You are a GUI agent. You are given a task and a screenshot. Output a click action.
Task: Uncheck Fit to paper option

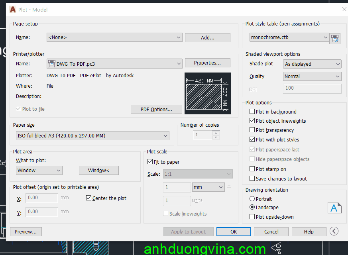tap(150, 162)
